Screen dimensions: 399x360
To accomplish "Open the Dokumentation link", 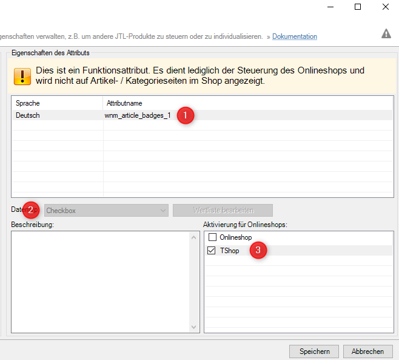I will click(295, 36).
